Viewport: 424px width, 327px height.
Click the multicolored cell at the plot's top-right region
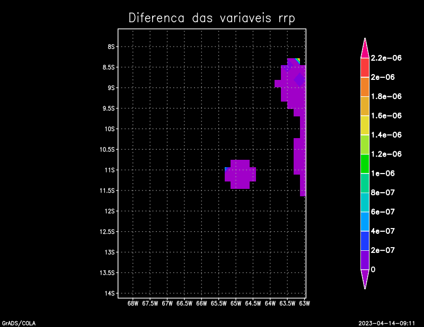(x=297, y=61)
